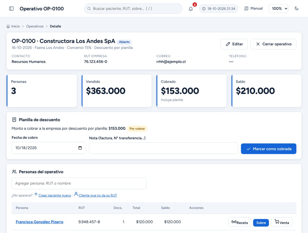Viewport: 308px width, 233px height.
Task: Click the email rrhh@ejemplo.cl
Action: (171, 62)
